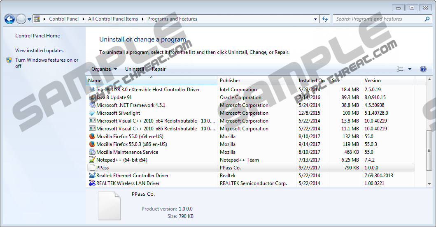Click PPass blank file icon in list
The height and width of the screenshot is (227, 436).
(x=92, y=167)
